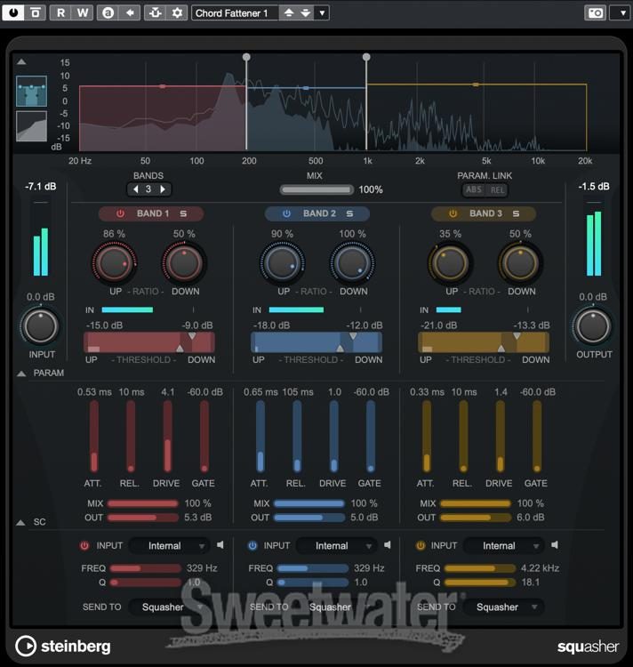The image size is (633, 667).
Task: Toggle the plug-in power/bypass button
Action: [x=13, y=12]
